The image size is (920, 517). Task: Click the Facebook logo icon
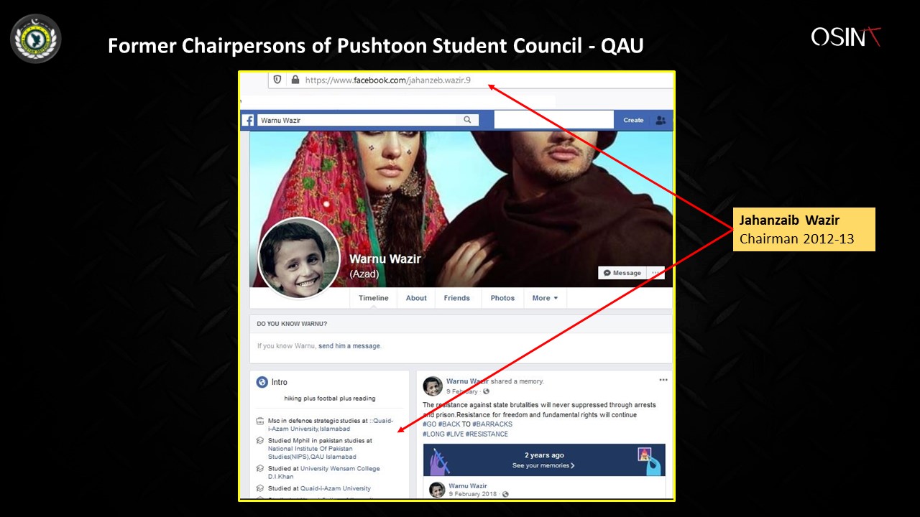click(x=249, y=121)
